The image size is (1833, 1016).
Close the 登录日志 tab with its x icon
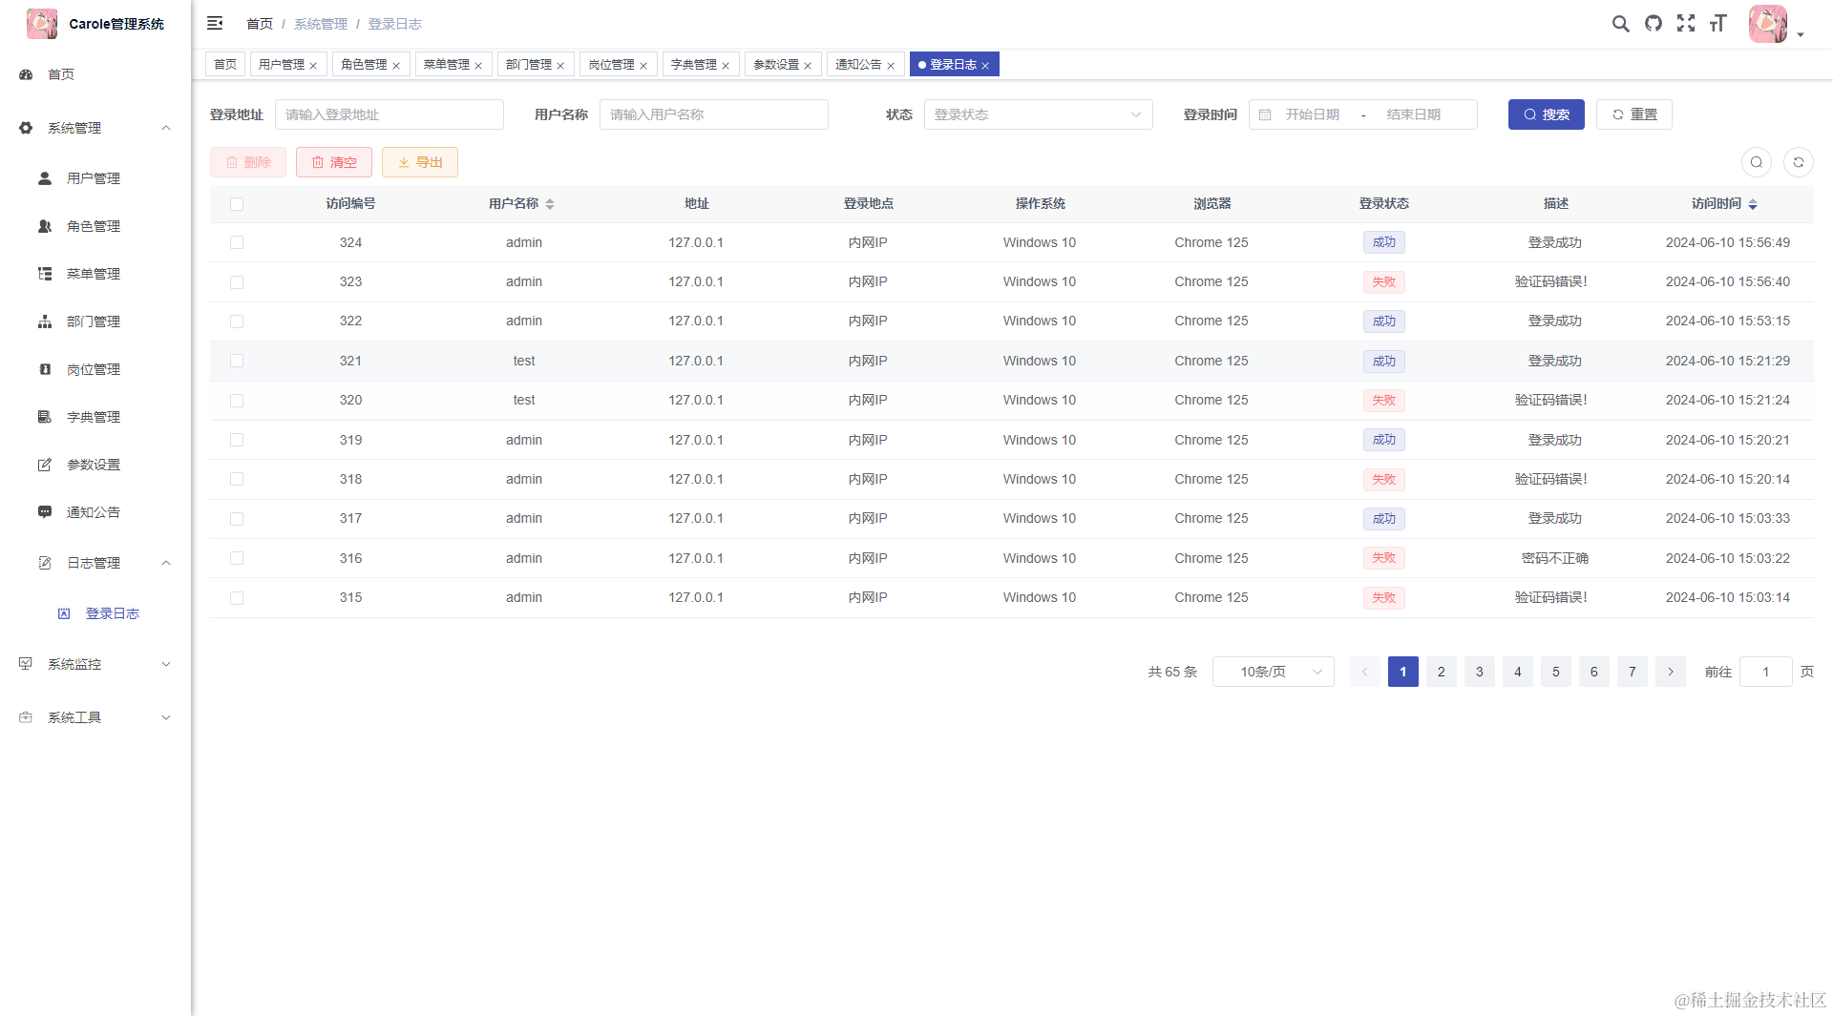[985, 66]
